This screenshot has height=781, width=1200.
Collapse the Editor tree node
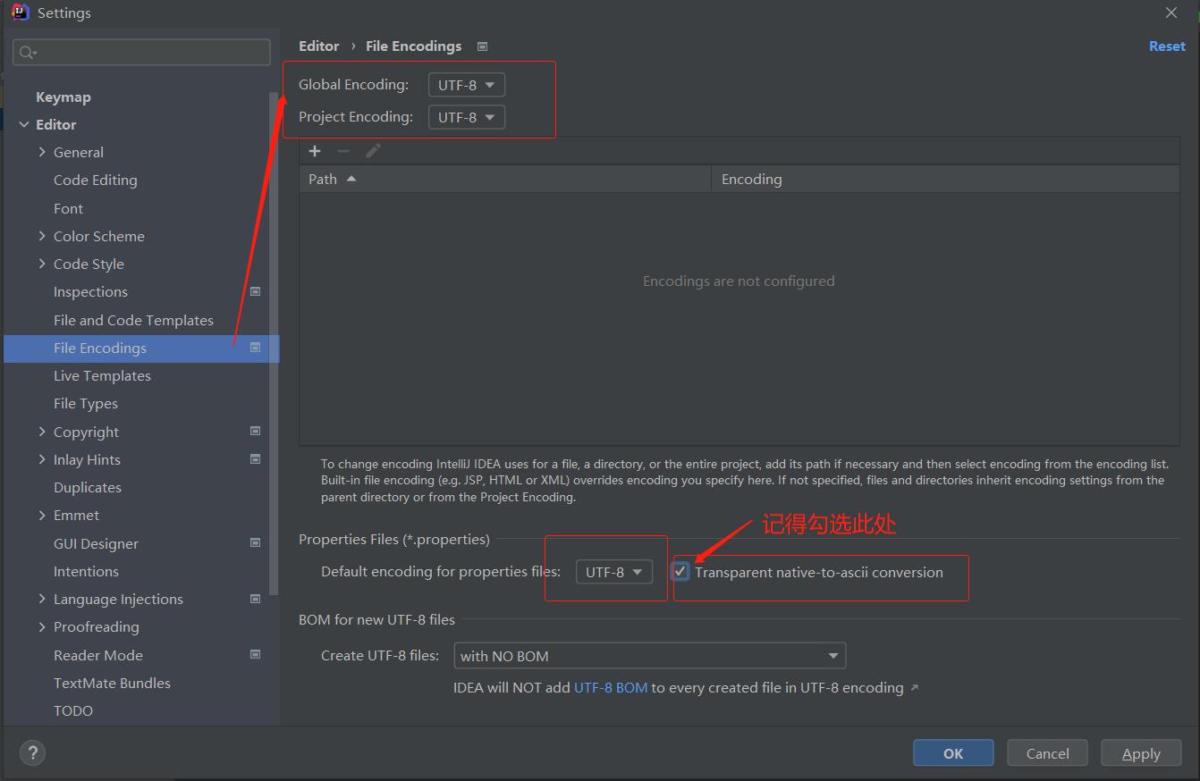[24, 124]
